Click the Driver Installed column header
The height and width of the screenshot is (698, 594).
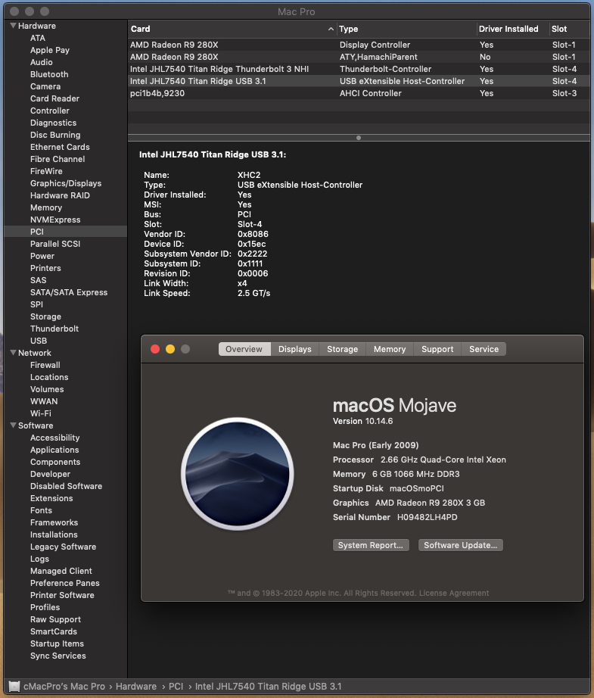[x=512, y=29]
